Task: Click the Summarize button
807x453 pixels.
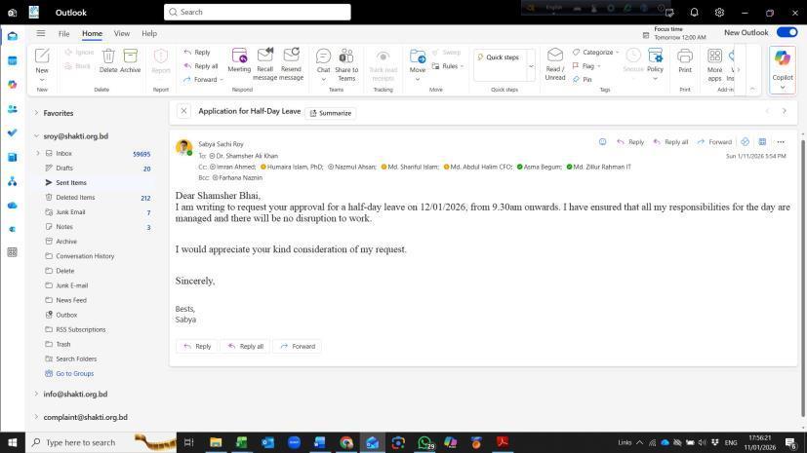Action: 331,113
